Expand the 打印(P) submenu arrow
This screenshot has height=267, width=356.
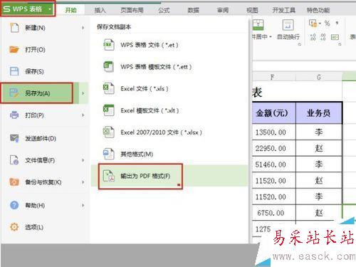tap(83, 115)
